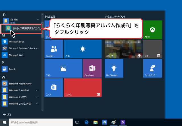The width and height of the screenshot is (182, 126).
Task: Open the ストア store tile
Action: [54, 88]
